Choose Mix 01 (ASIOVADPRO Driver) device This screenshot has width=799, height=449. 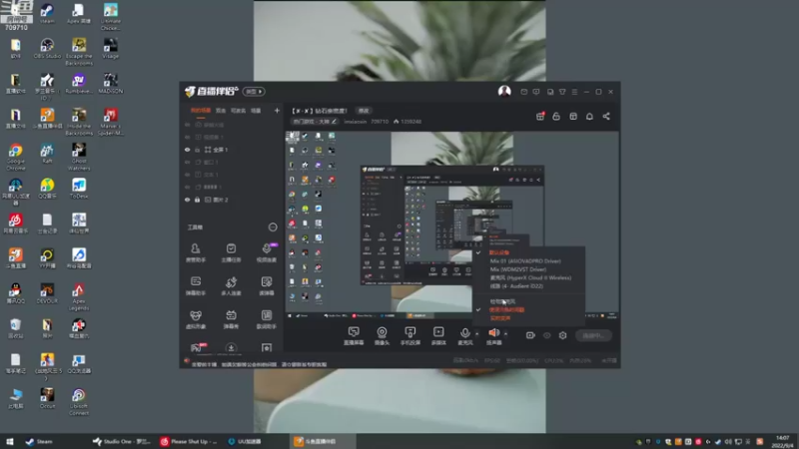pyautogui.click(x=525, y=261)
